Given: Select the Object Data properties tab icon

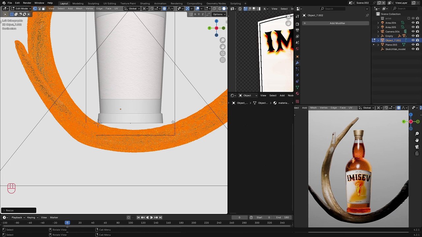Looking at the screenshot, I should coord(297,88).
